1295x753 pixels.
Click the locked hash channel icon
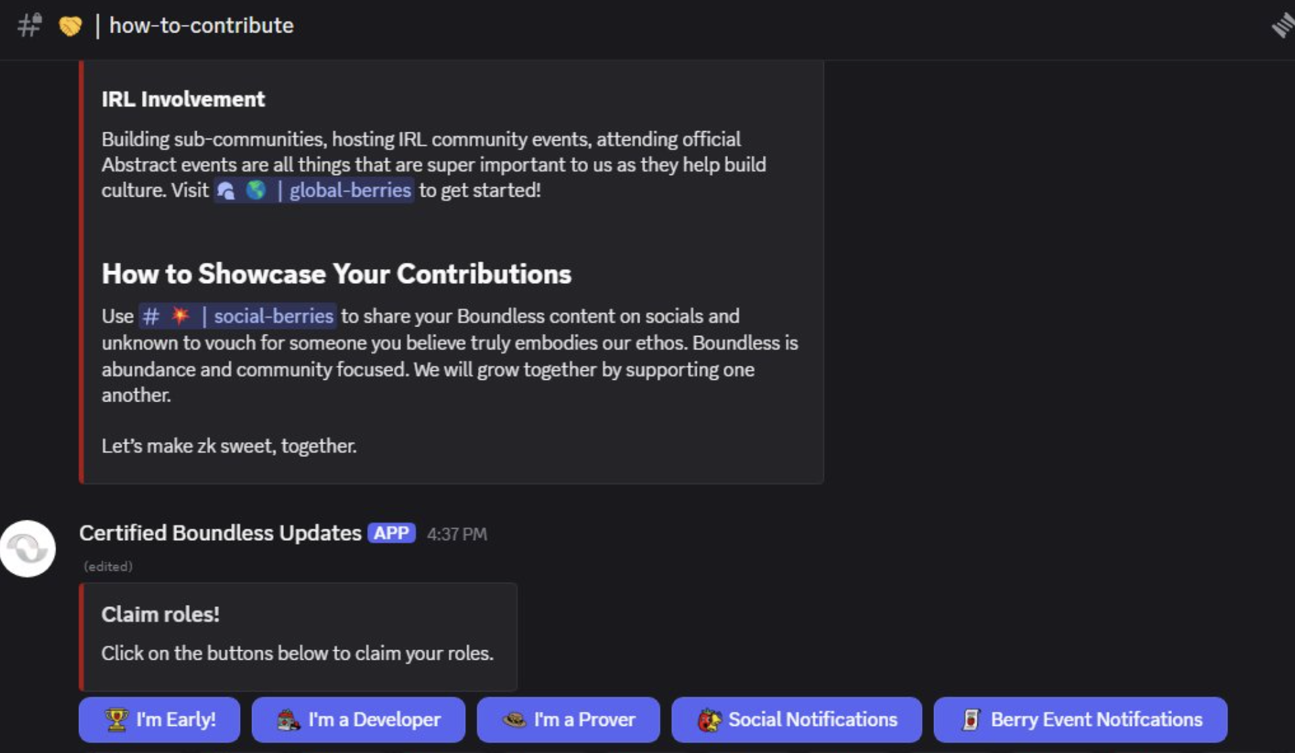coord(29,26)
